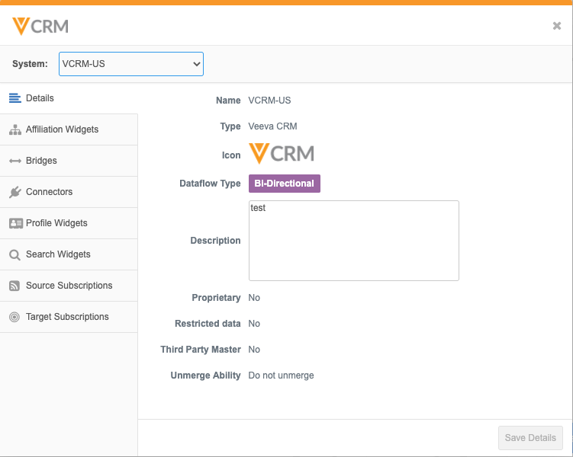This screenshot has width=573, height=457.
Task: Open the System dropdown showing VCRM-US
Action: click(130, 64)
